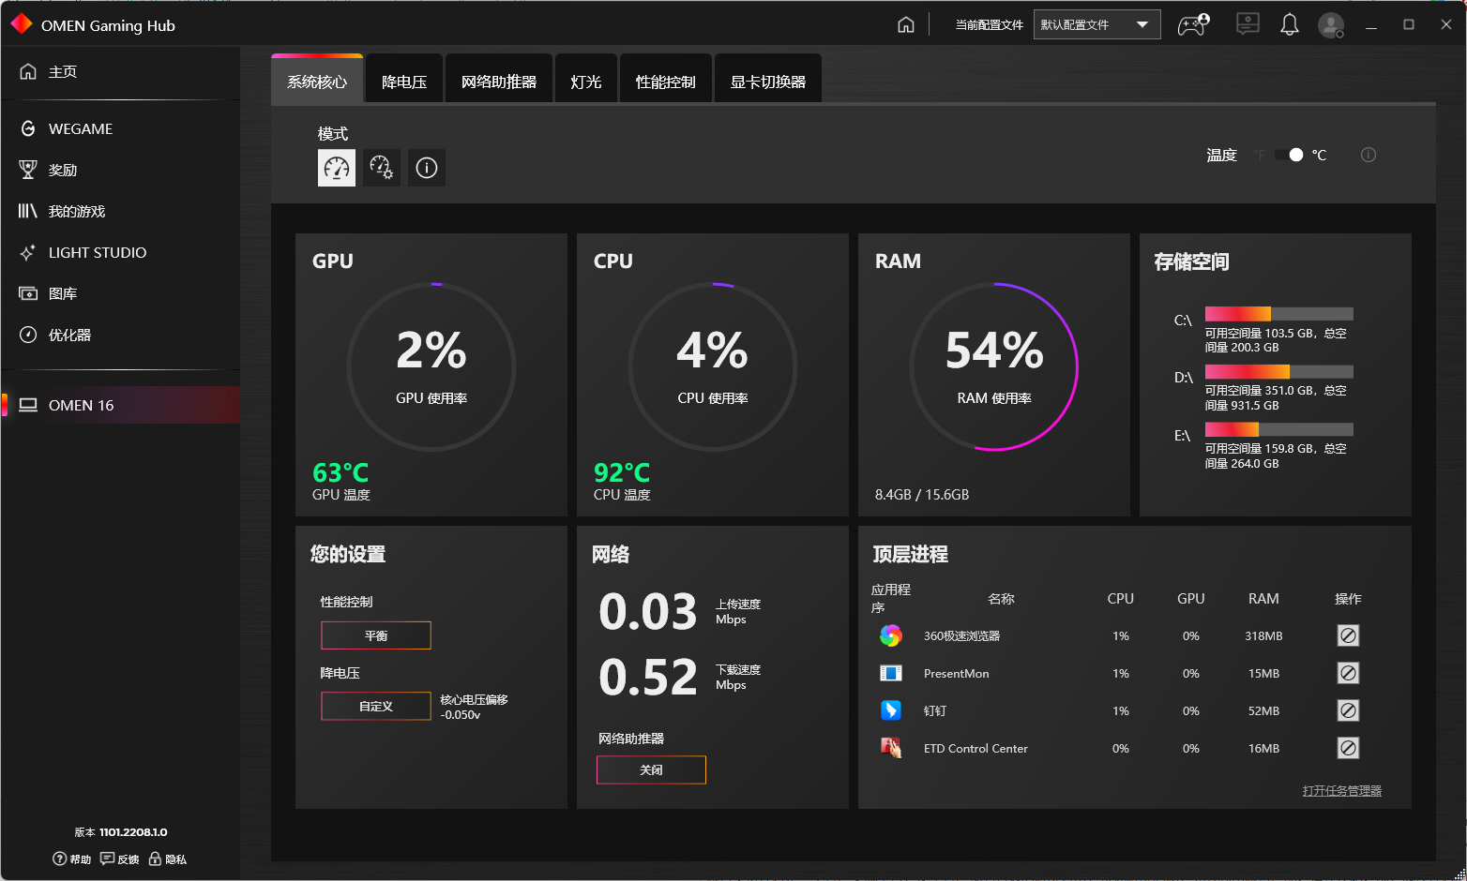Click the PresentMon app icon
The width and height of the screenshot is (1467, 881).
tap(891, 673)
